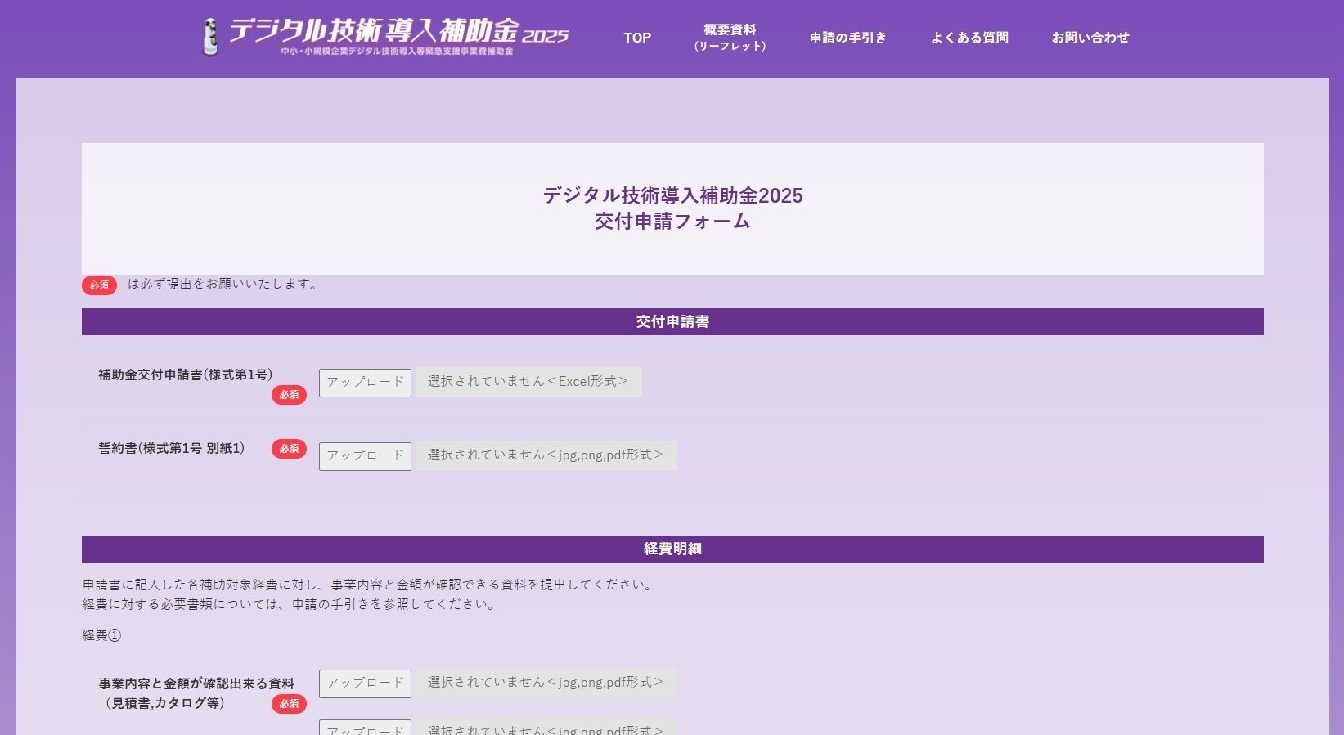Click 申請書に記入した各補助対象経費 instruction text
This screenshot has height=735, width=1344.
369,585
